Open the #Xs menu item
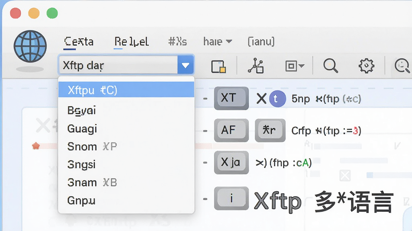Image resolution: width=412 pixels, height=231 pixels. [x=177, y=42]
